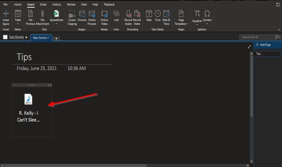282x167 pixels.
Task: Switch to the View tab
Action: (84, 4)
